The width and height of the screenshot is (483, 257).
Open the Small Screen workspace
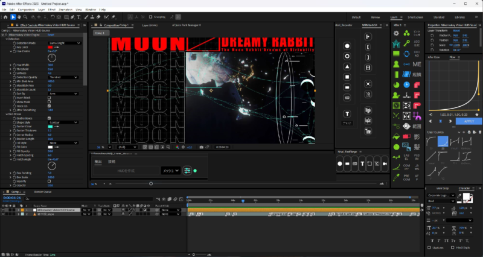(415, 17)
